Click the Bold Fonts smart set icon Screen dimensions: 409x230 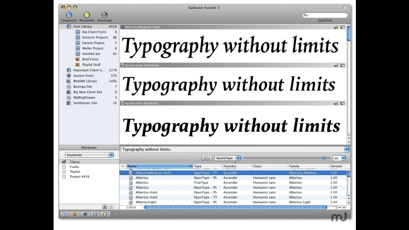pos(78,59)
